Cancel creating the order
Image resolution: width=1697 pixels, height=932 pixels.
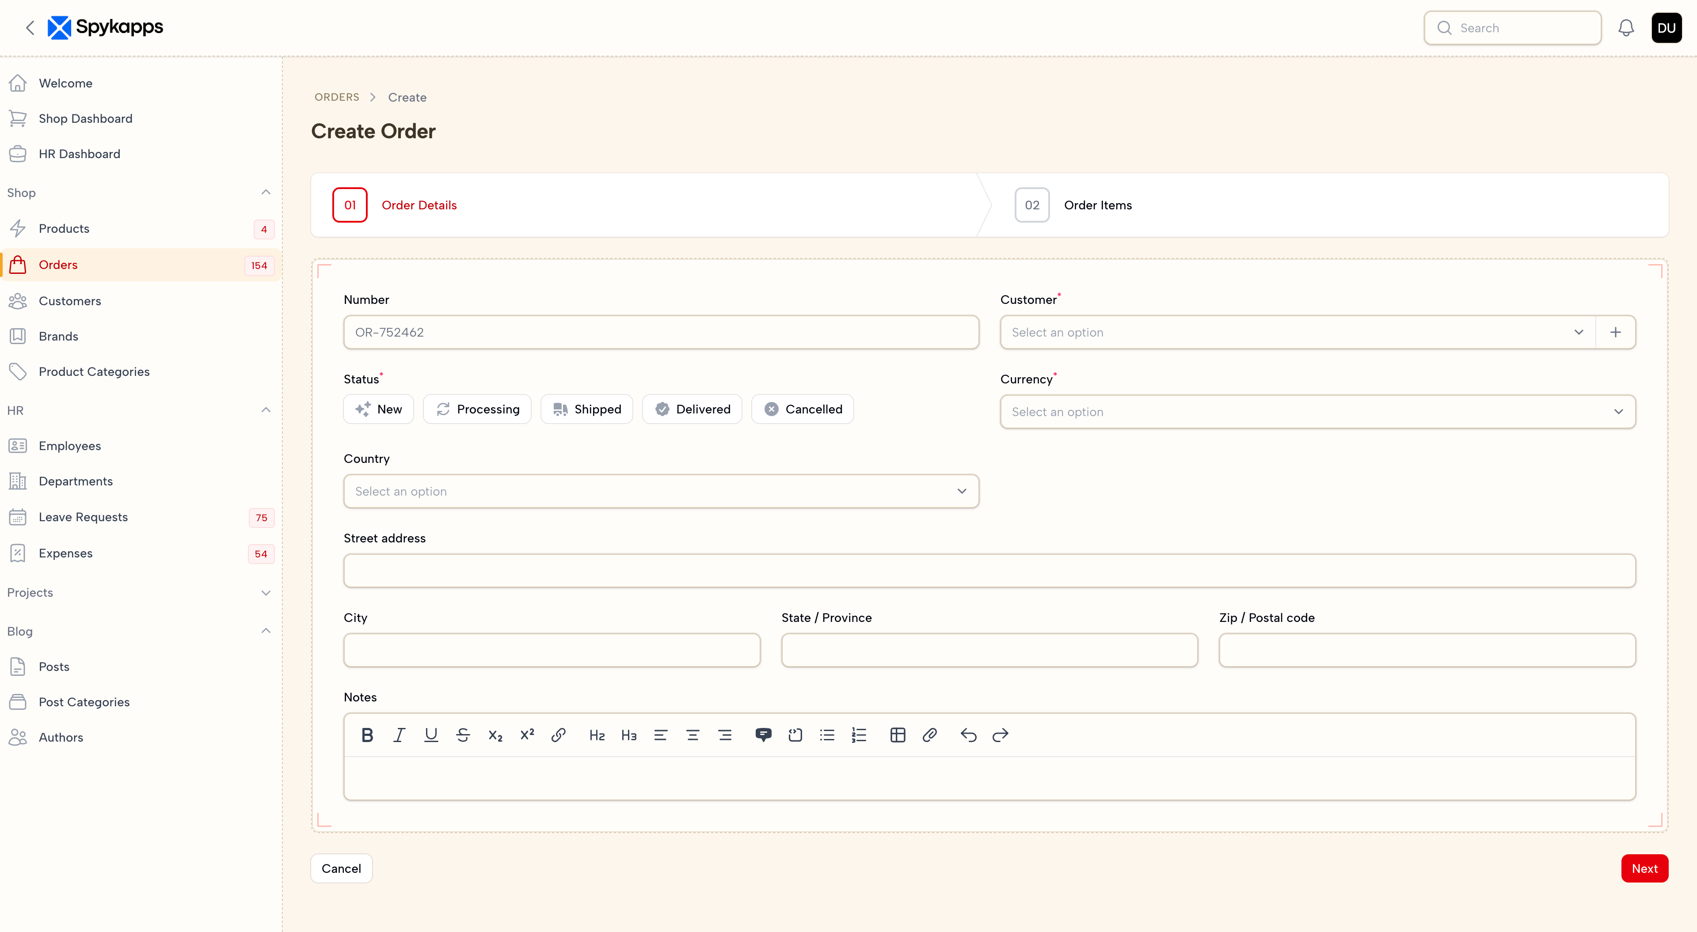(x=341, y=868)
